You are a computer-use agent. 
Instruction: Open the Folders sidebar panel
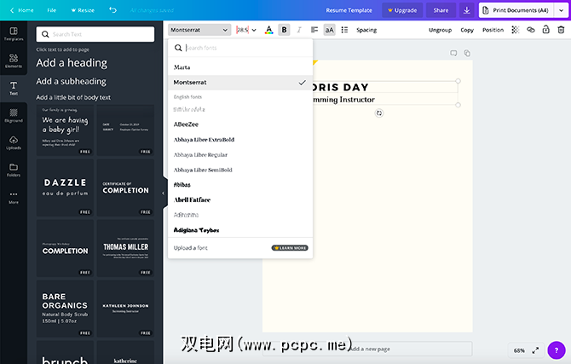pyautogui.click(x=14, y=170)
